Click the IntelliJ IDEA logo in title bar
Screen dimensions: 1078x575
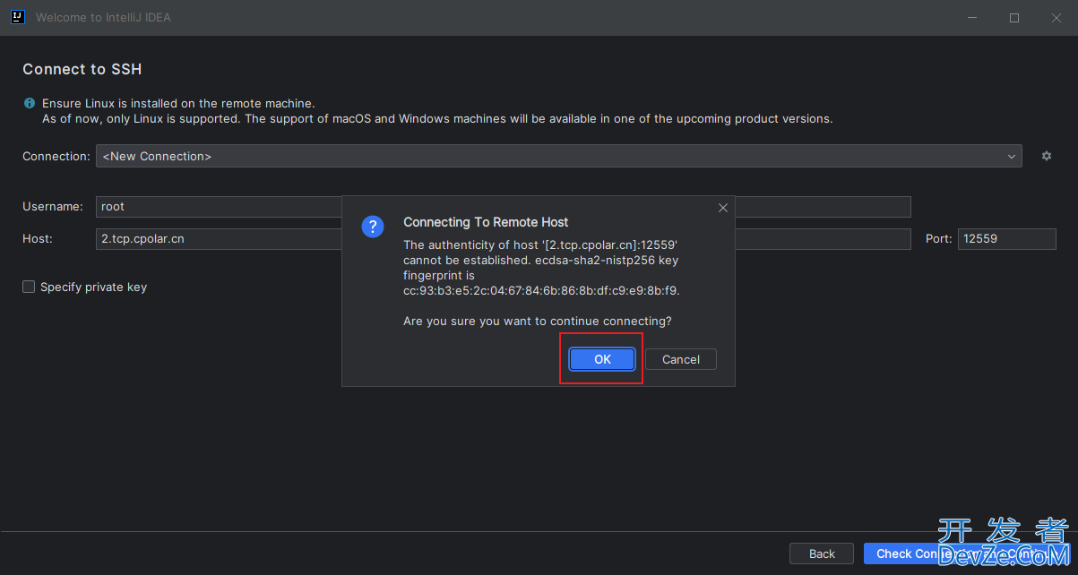pyautogui.click(x=17, y=17)
